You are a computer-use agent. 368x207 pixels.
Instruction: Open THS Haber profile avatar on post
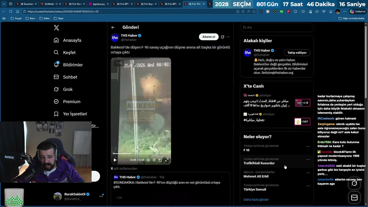pos(115,38)
